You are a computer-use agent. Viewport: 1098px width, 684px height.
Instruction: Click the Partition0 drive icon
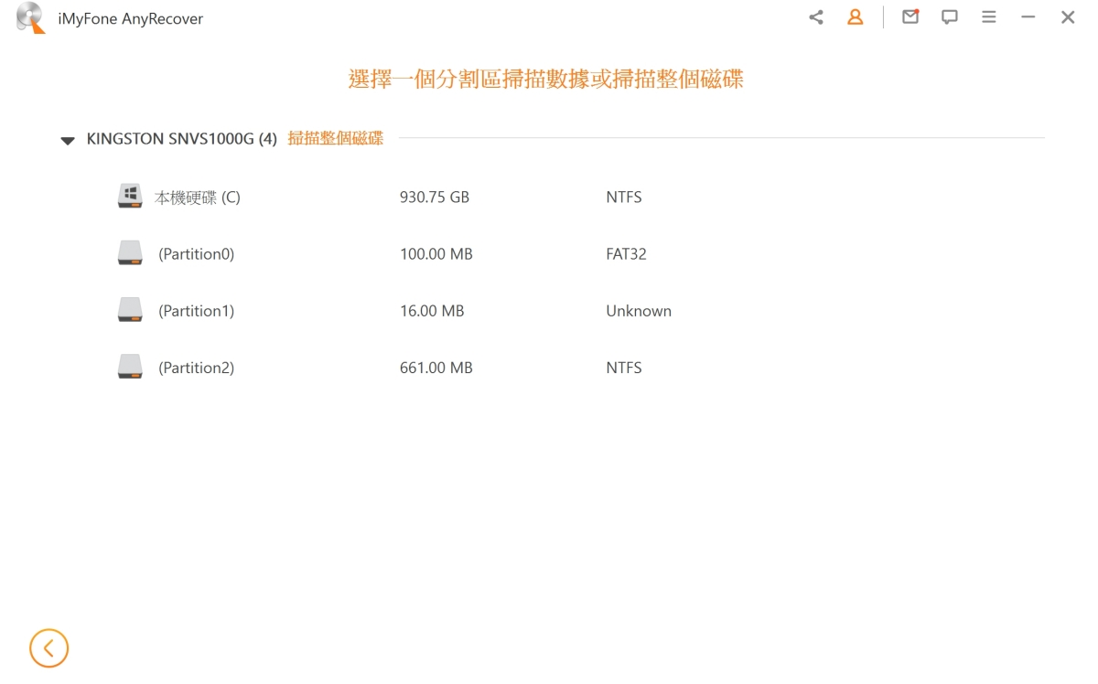click(130, 253)
